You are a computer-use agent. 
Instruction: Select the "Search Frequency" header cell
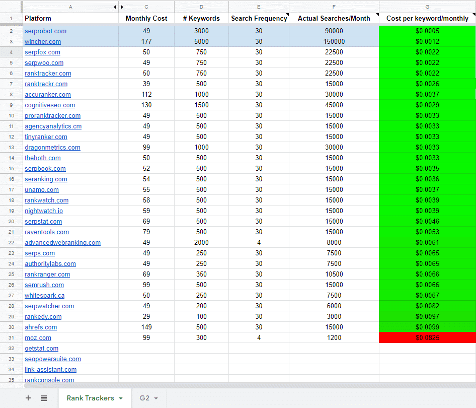259,19
